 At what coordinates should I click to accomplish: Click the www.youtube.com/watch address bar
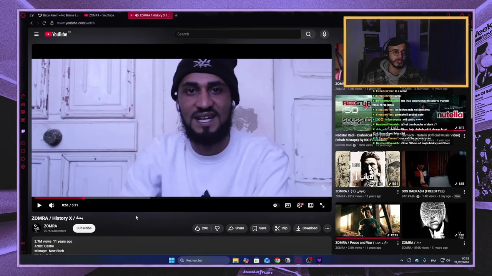(76, 23)
